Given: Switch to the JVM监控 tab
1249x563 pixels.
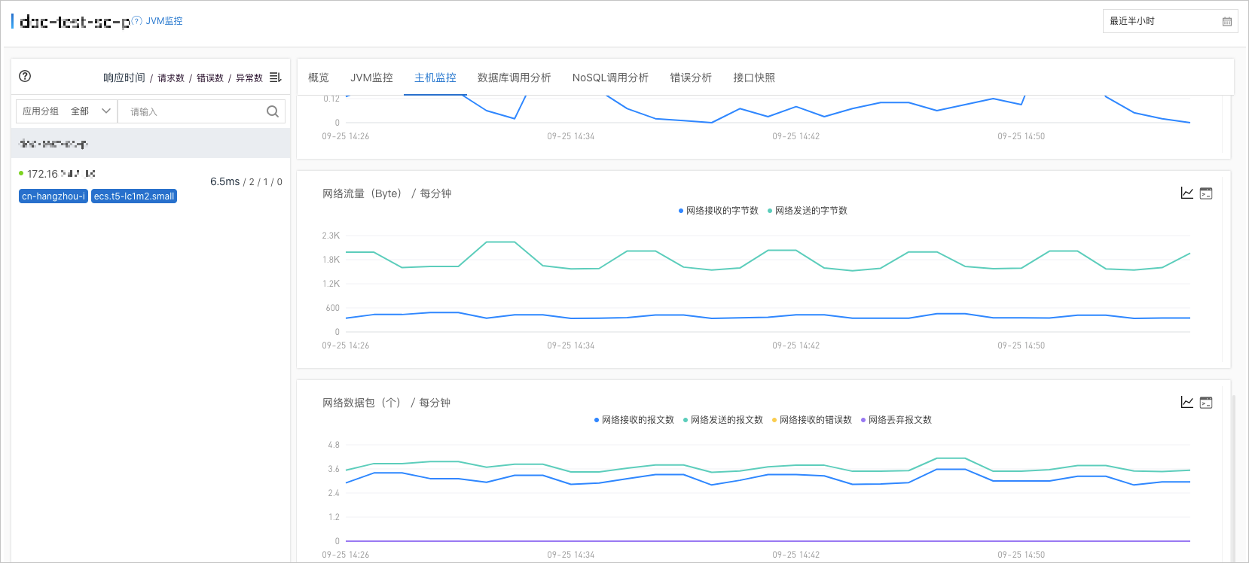Looking at the screenshot, I should coord(371,78).
